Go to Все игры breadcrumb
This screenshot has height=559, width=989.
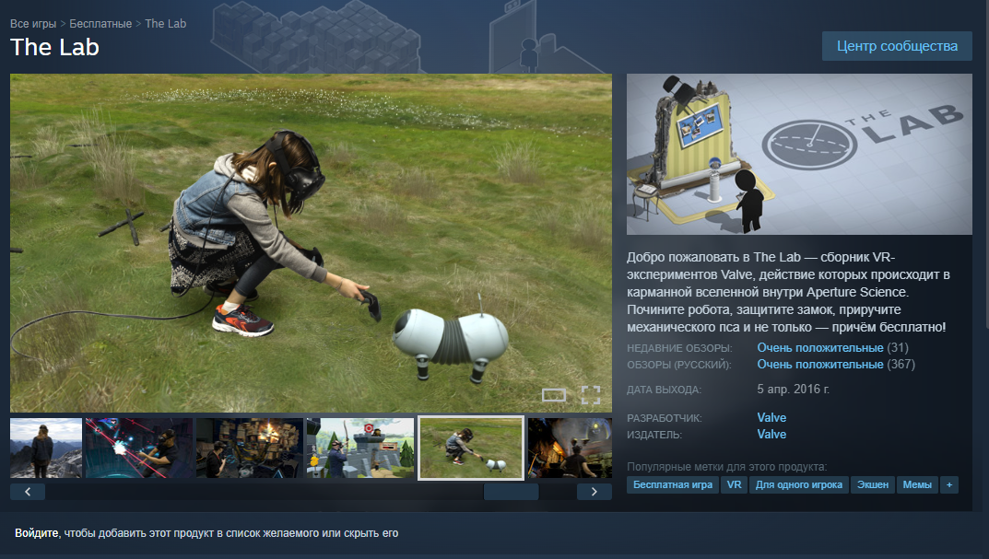tap(33, 23)
